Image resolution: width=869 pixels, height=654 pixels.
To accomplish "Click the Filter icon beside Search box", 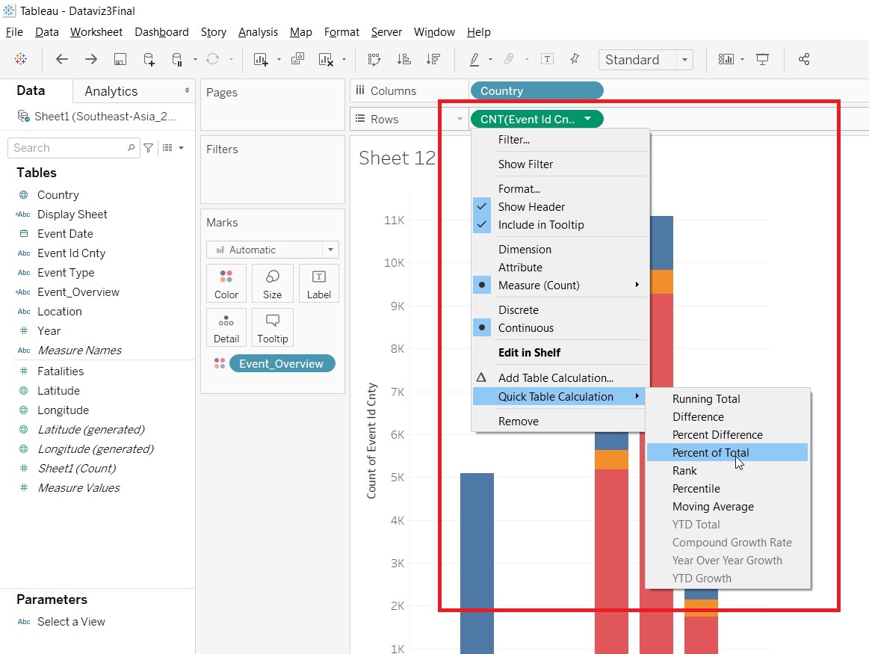I will click(149, 148).
